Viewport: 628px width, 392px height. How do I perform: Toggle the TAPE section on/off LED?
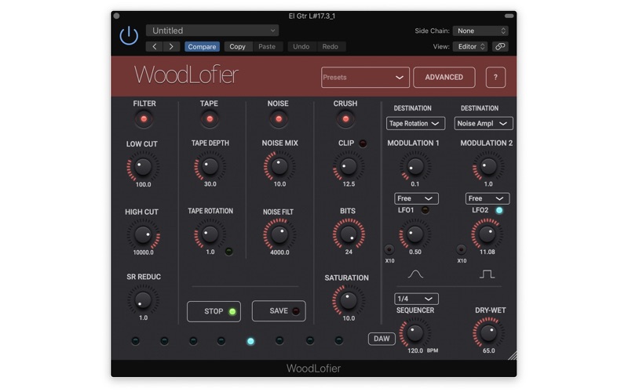click(x=210, y=119)
